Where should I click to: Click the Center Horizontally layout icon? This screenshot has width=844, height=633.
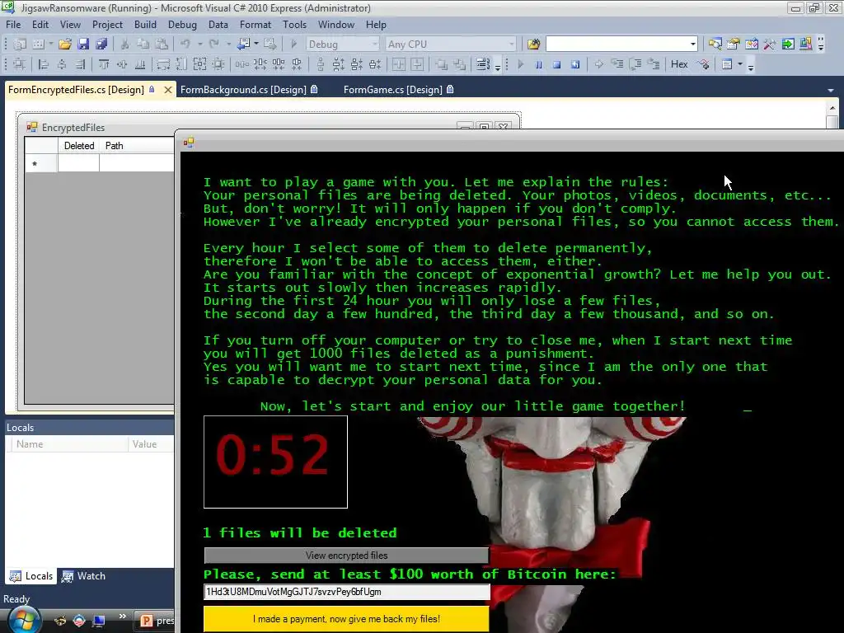[399, 64]
